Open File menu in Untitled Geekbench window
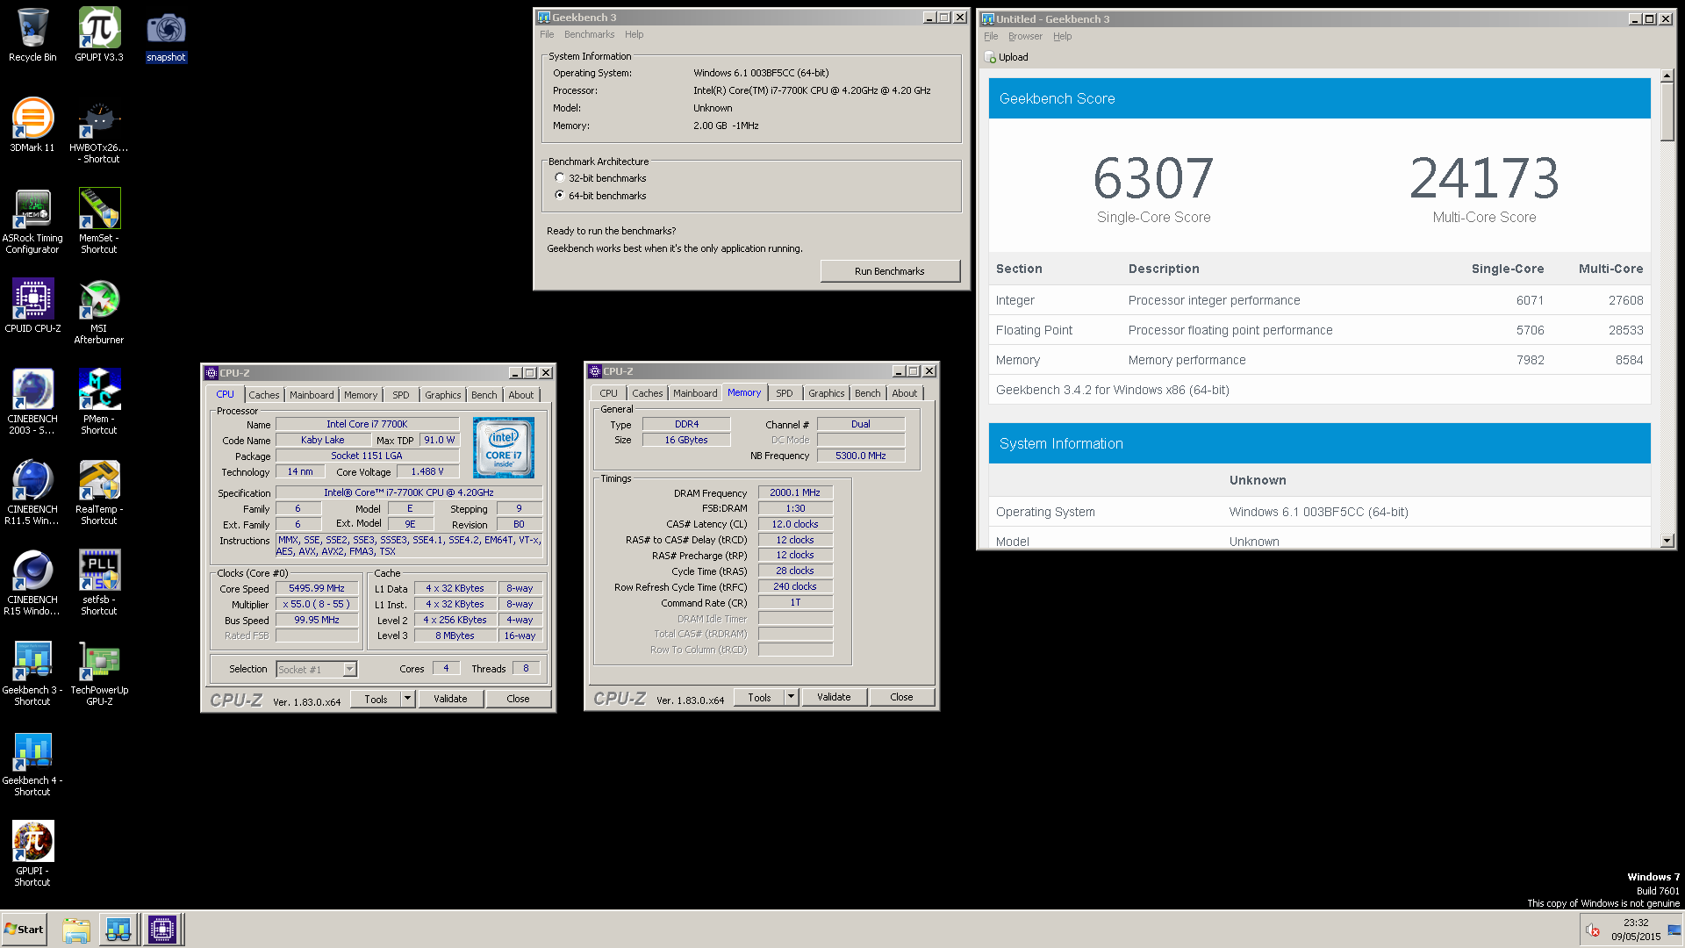Viewport: 1685px width, 948px height. click(991, 36)
